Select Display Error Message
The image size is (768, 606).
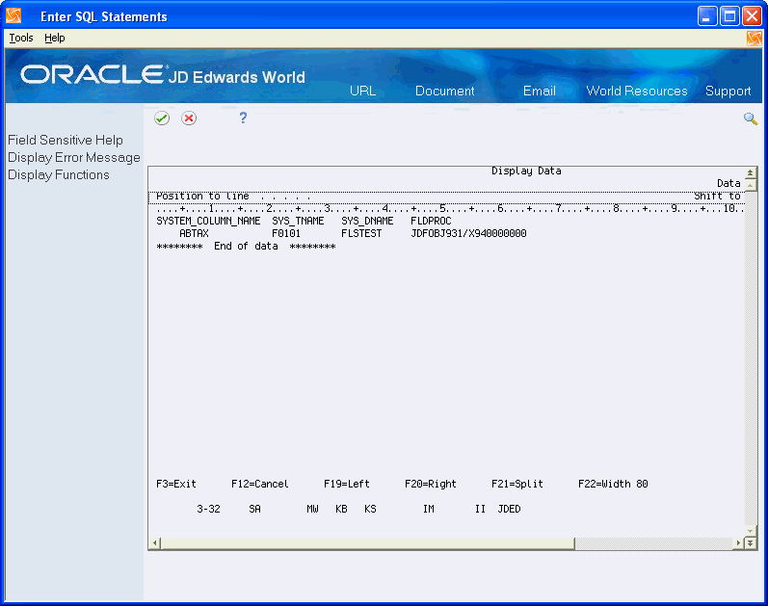(74, 158)
